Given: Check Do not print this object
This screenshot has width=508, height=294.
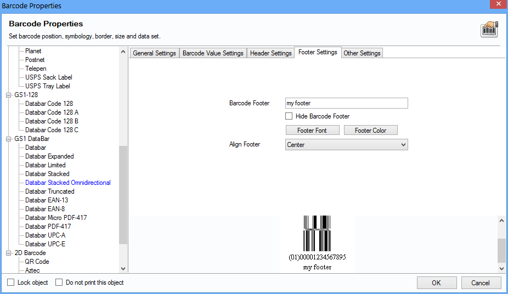Looking at the screenshot, I should pyautogui.click(x=59, y=282).
